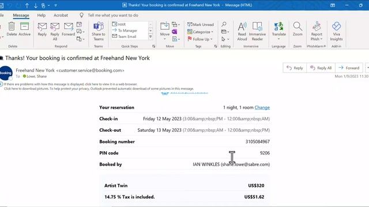This screenshot has width=369, height=207.
Task: Open Immersive Reader
Action: tap(257, 31)
